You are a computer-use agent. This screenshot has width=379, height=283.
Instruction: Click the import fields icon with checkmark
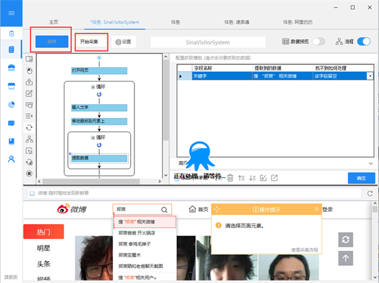click(263, 178)
